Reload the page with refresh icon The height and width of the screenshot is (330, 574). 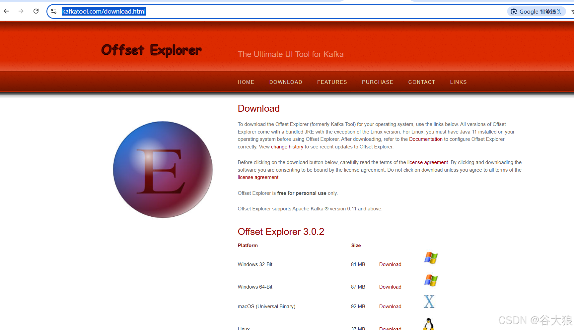point(36,11)
